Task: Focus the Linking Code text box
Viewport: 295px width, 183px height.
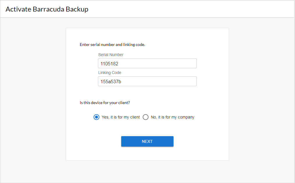Action: pyautogui.click(x=147, y=81)
